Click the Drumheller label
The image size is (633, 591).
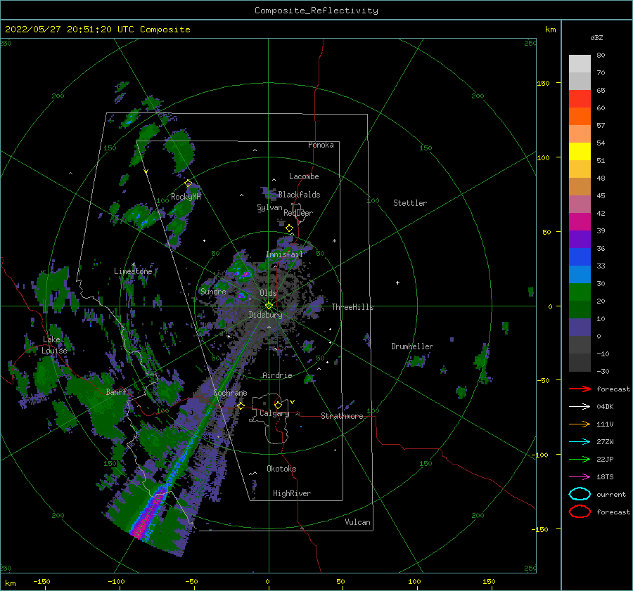pos(412,346)
